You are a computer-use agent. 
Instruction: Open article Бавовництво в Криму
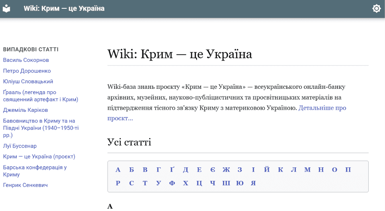click(x=41, y=128)
